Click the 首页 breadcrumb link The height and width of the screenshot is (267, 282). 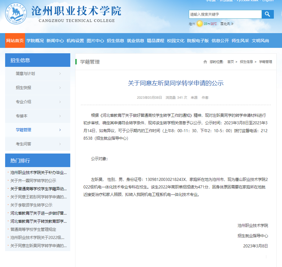(x=230, y=62)
